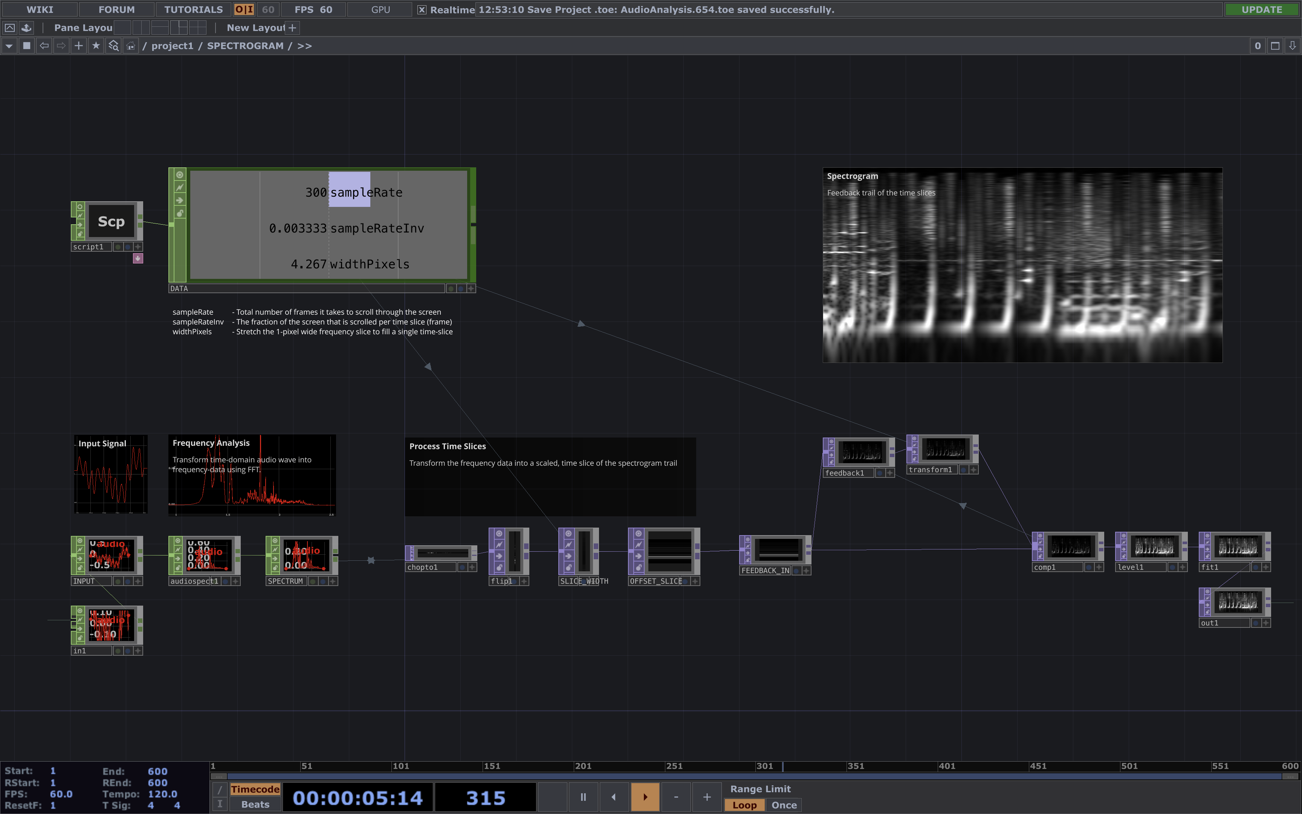1302x814 pixels.
Task: Open the WIKI menu item
Action: (x=40, y=10)
